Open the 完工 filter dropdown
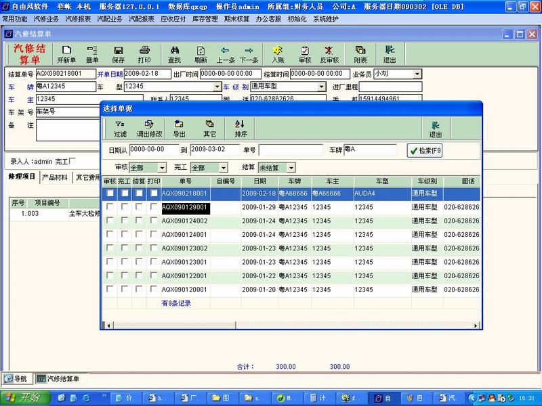This screenshot has height=406, width=542. coord(224,168)
